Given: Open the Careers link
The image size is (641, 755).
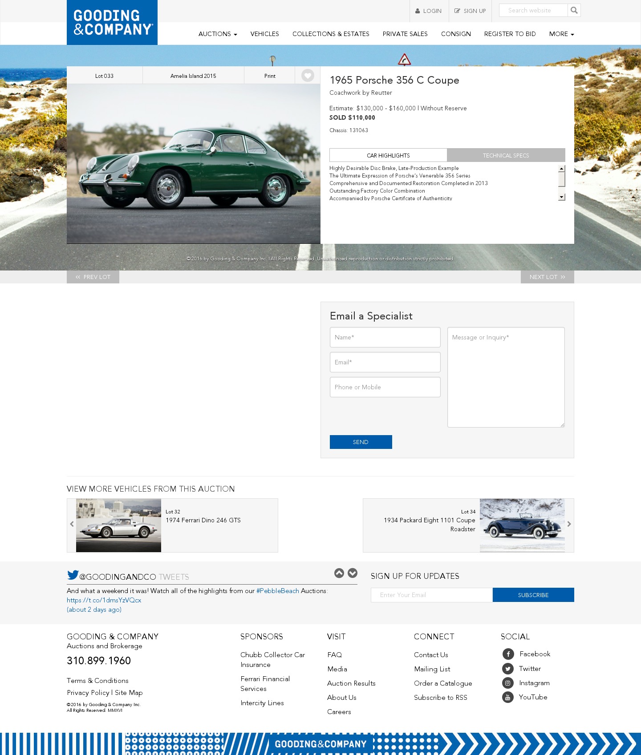Looking at the screenshot, I should (x=339, y=712).
